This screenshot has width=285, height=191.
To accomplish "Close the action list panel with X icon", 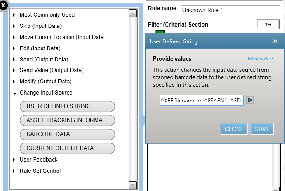I will pyautogui.click(x=3, y=6).
